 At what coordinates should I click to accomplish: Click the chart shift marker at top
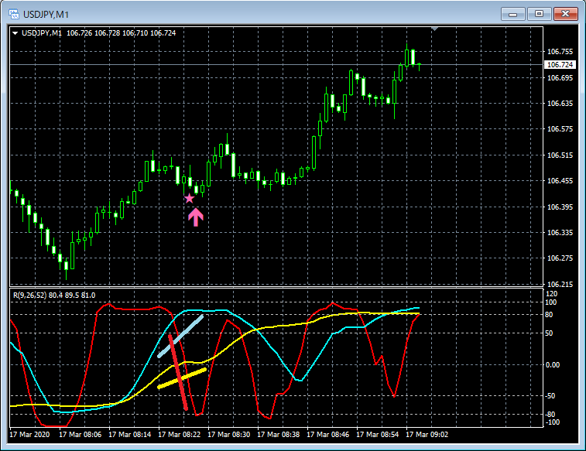(x=434, y=29)
